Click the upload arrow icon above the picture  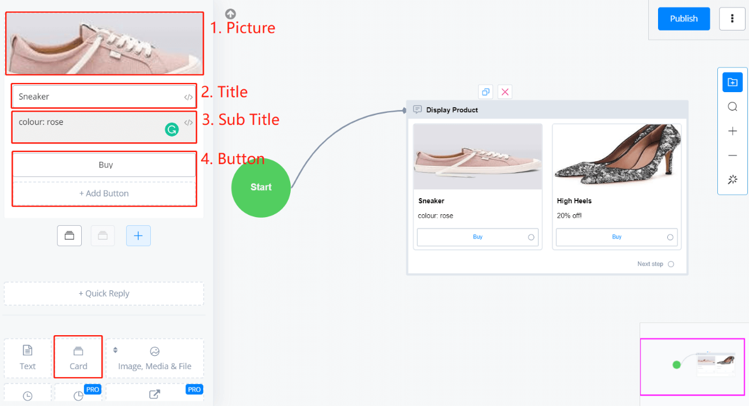230,14
